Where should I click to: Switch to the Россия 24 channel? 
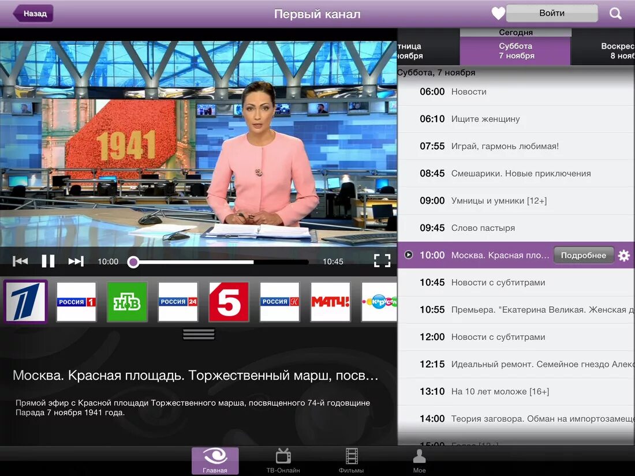coord(178,302)
